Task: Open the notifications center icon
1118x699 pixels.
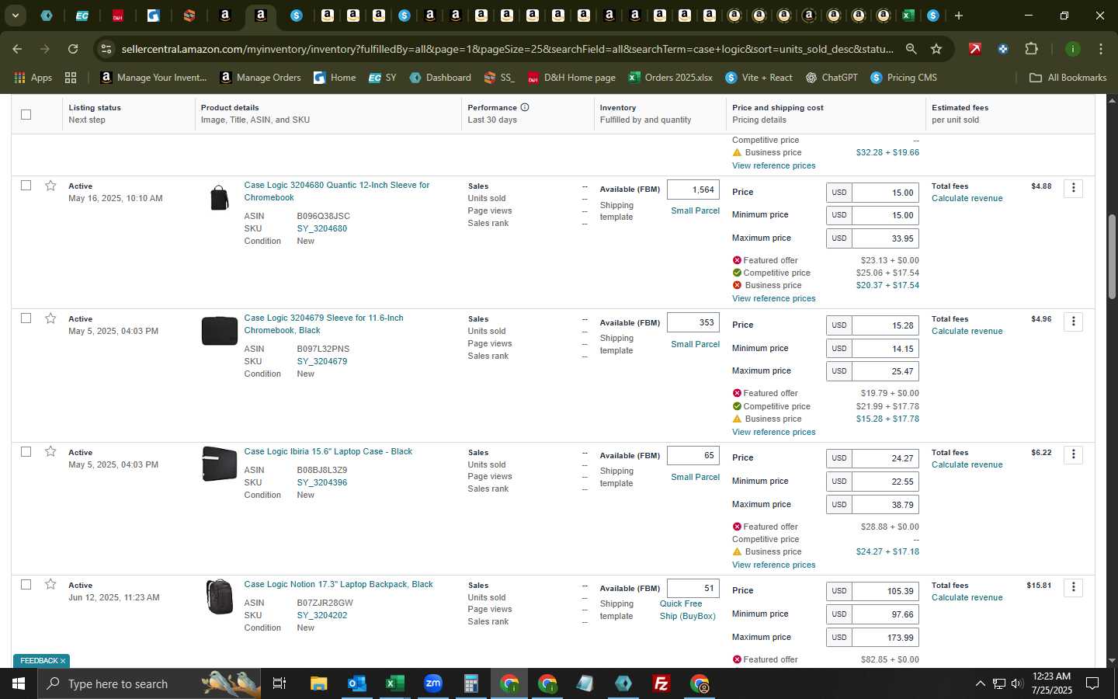Action: [x=1092, y=683]
